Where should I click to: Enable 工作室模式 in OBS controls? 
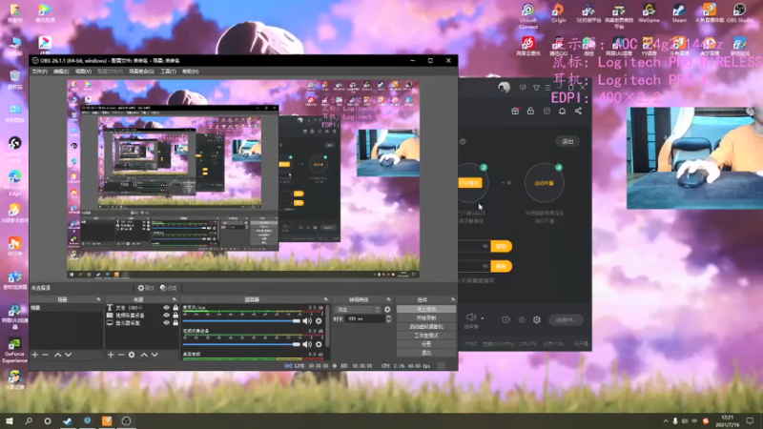coord(426,336)
